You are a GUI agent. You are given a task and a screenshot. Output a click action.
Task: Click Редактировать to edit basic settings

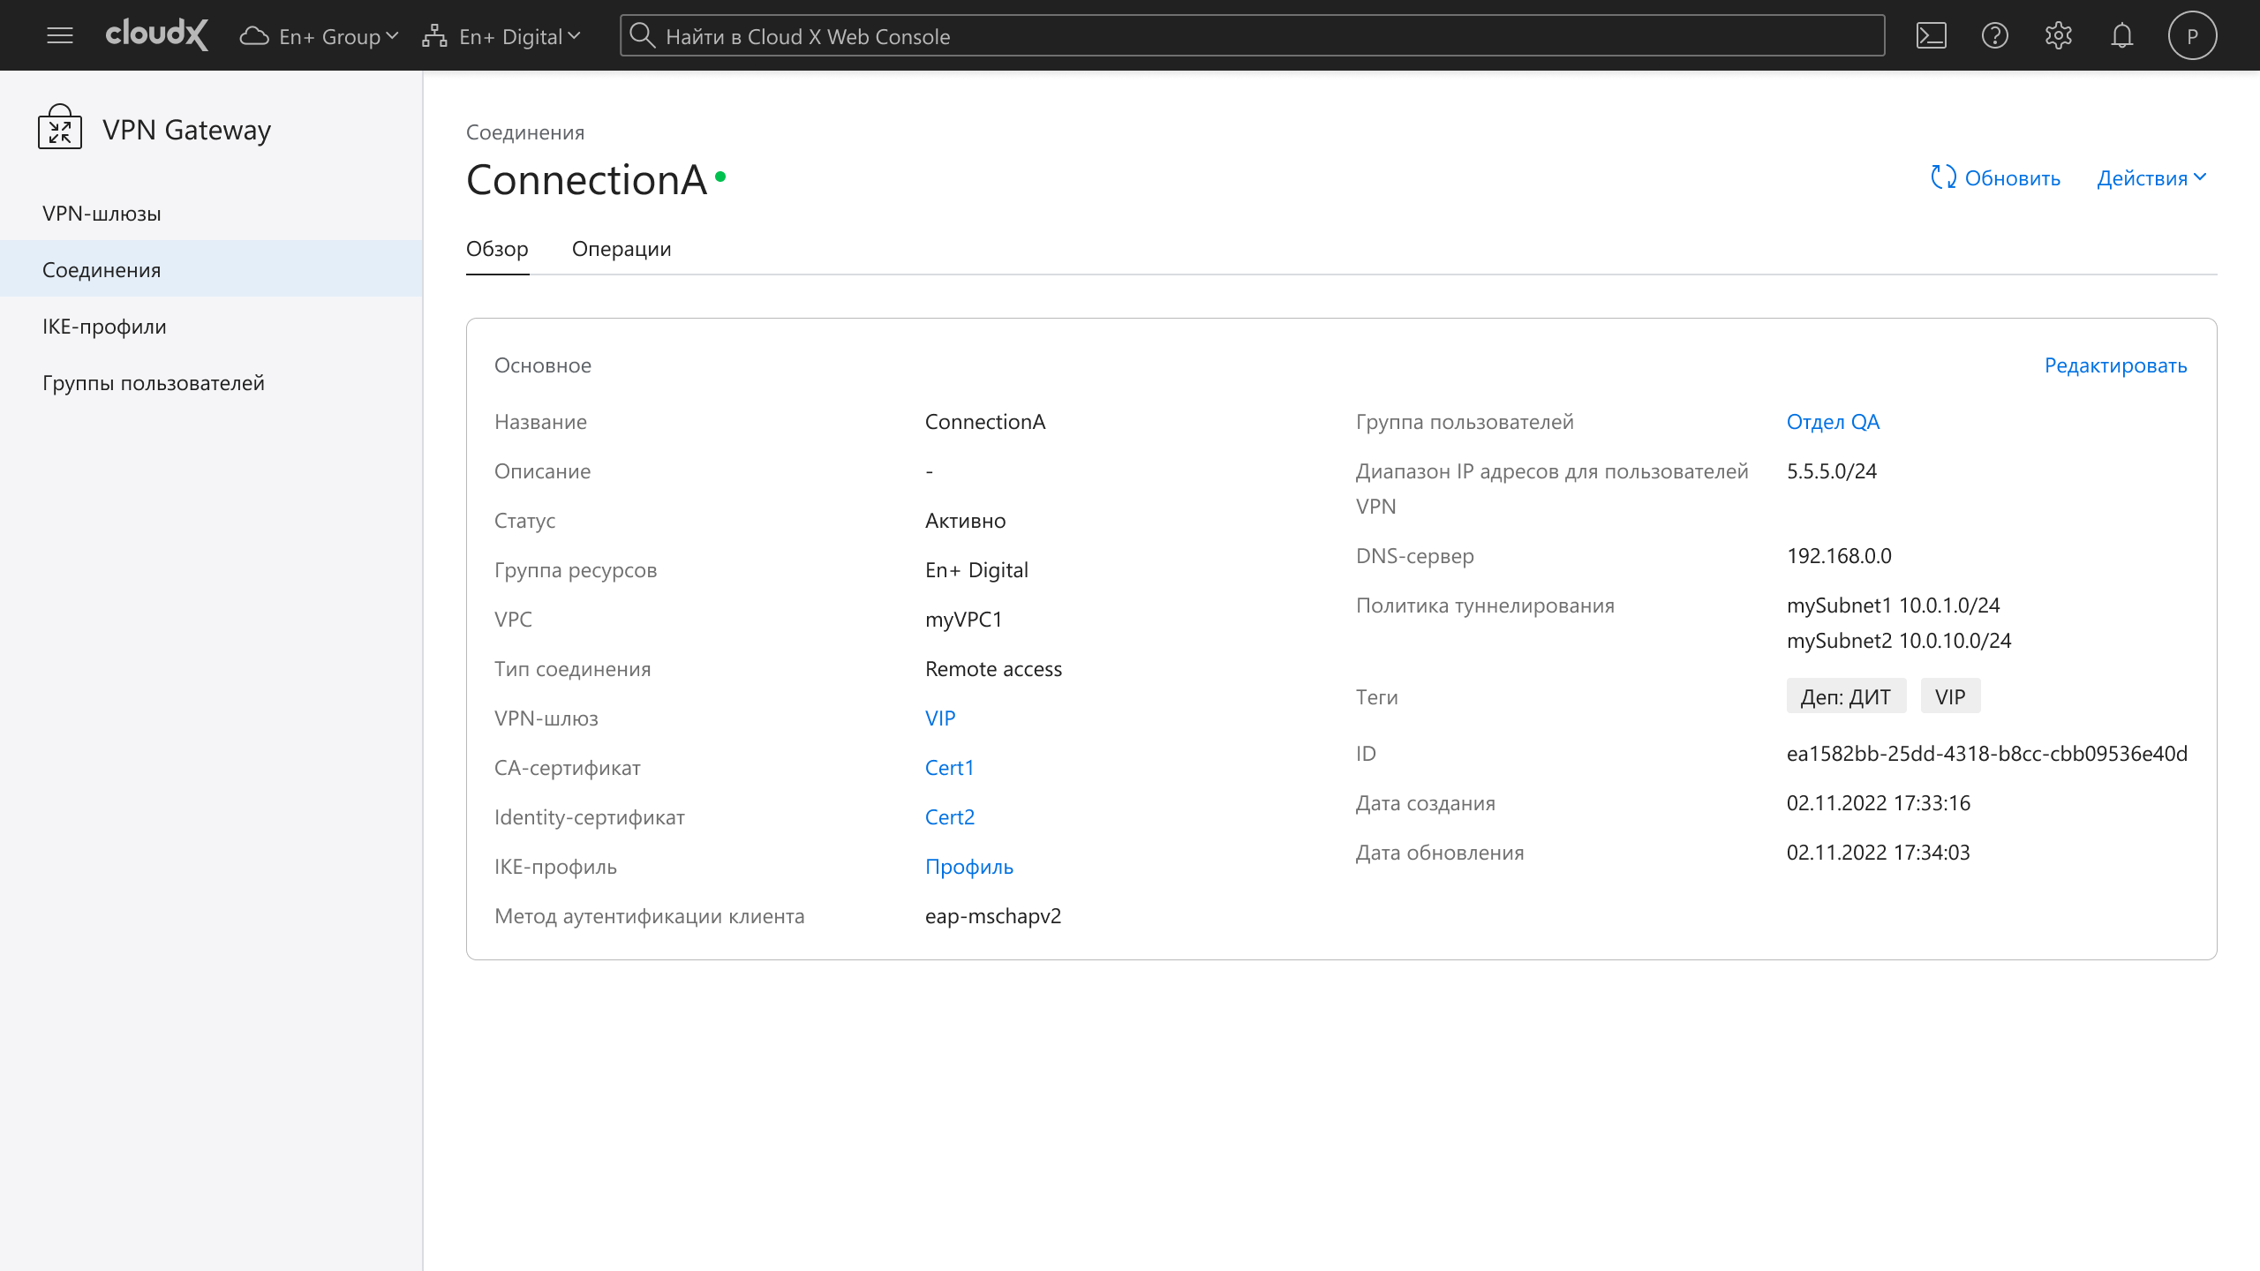[x=2115, y=365]
